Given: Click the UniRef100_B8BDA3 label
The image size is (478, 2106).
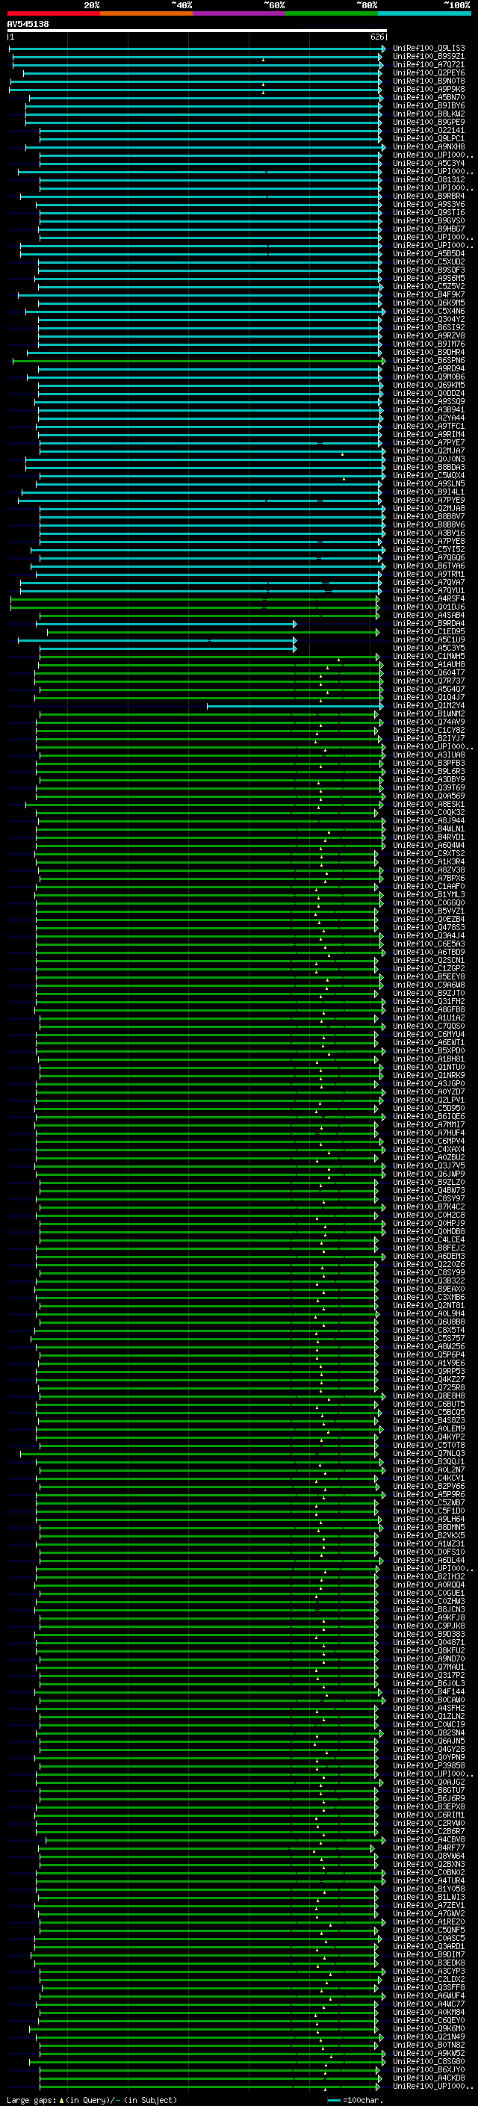Looking at the screenshot, I should click(x=429, y=467).
